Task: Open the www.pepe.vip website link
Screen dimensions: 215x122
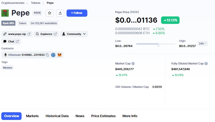Action: [17, 34]
